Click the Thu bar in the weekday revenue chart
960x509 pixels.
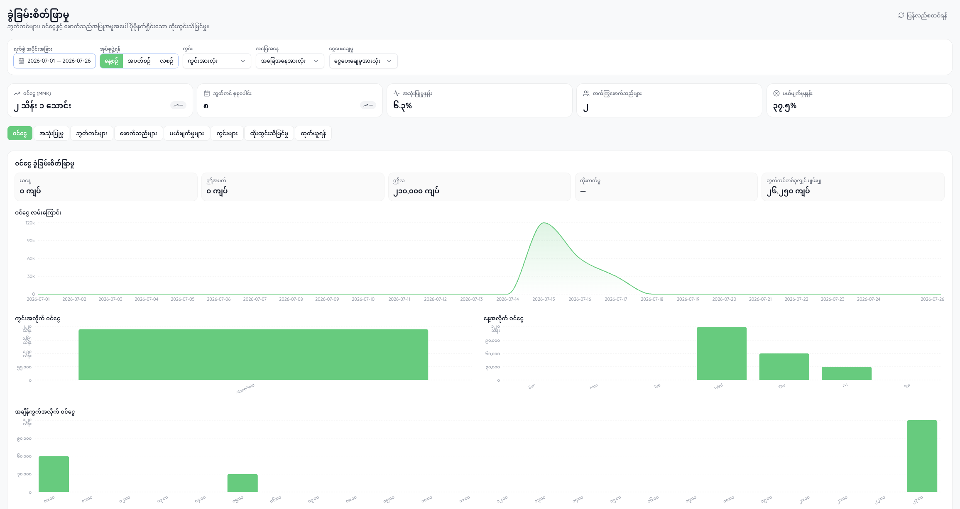784,367
